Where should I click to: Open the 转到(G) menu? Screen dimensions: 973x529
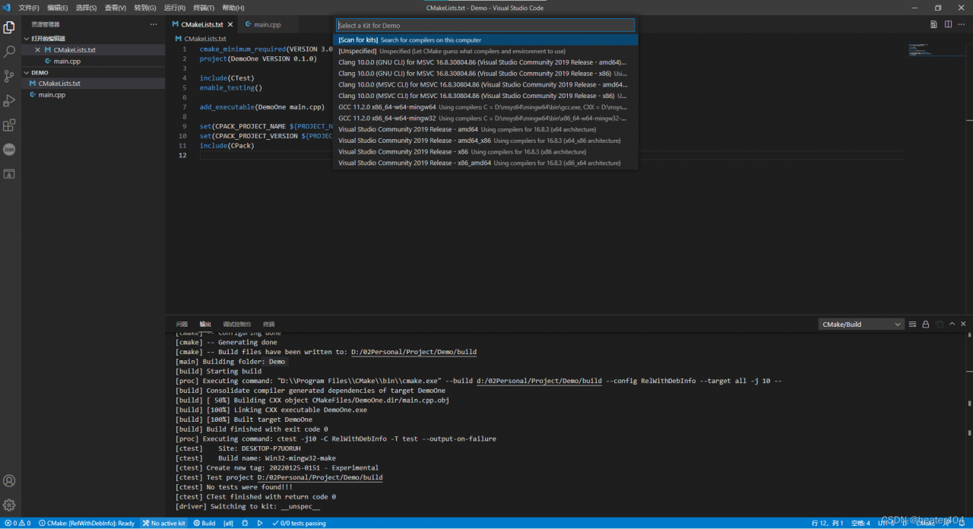tap(144, 8)
